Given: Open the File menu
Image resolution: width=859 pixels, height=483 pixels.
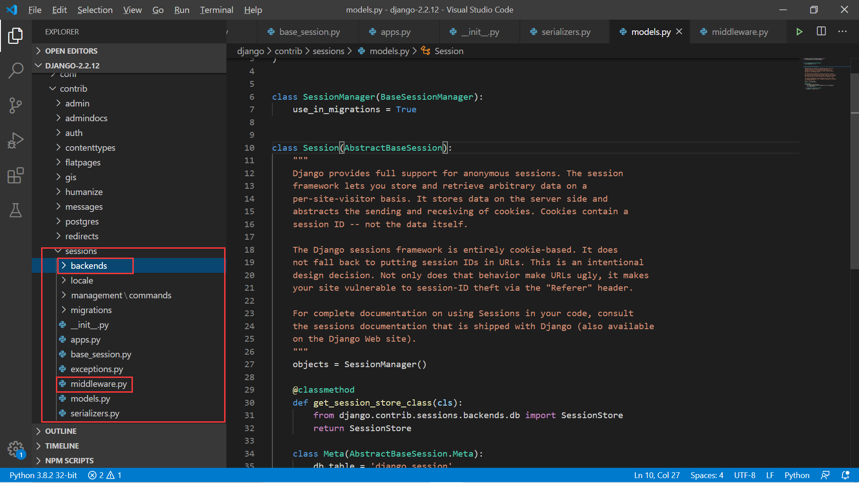Looking at the screenshot, I should (x=34, y=10).
